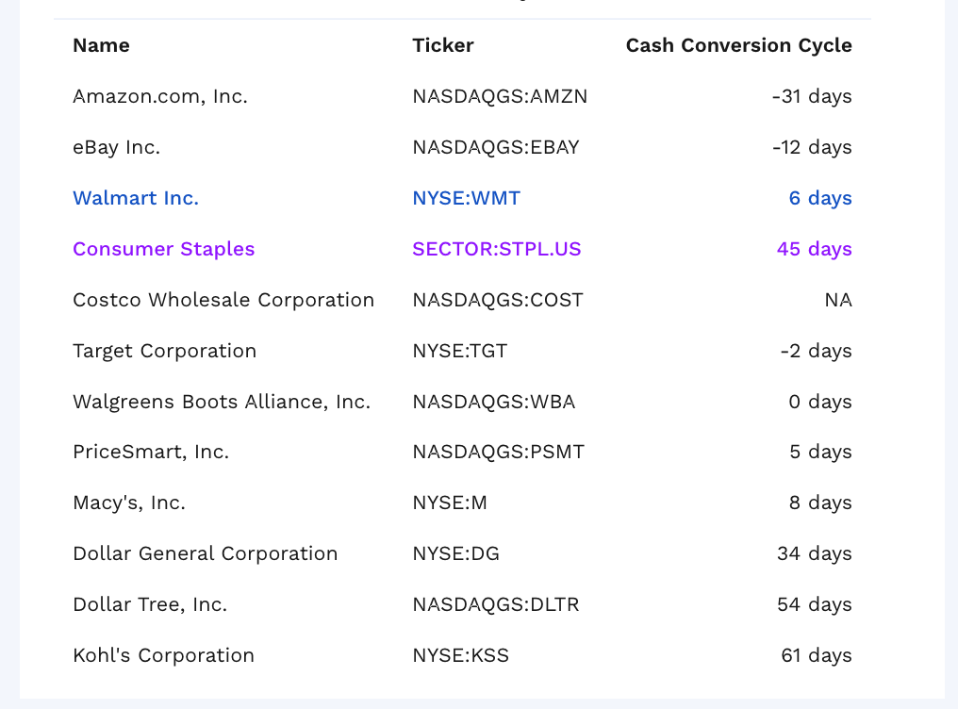Viewport: 958px width, 709px height.
Task: Select the Target Corporation name
Action: (164, 351)
